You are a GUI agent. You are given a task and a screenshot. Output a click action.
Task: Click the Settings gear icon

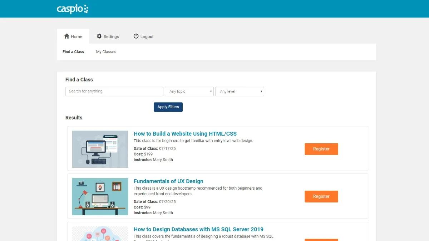(x=99, y=36)
